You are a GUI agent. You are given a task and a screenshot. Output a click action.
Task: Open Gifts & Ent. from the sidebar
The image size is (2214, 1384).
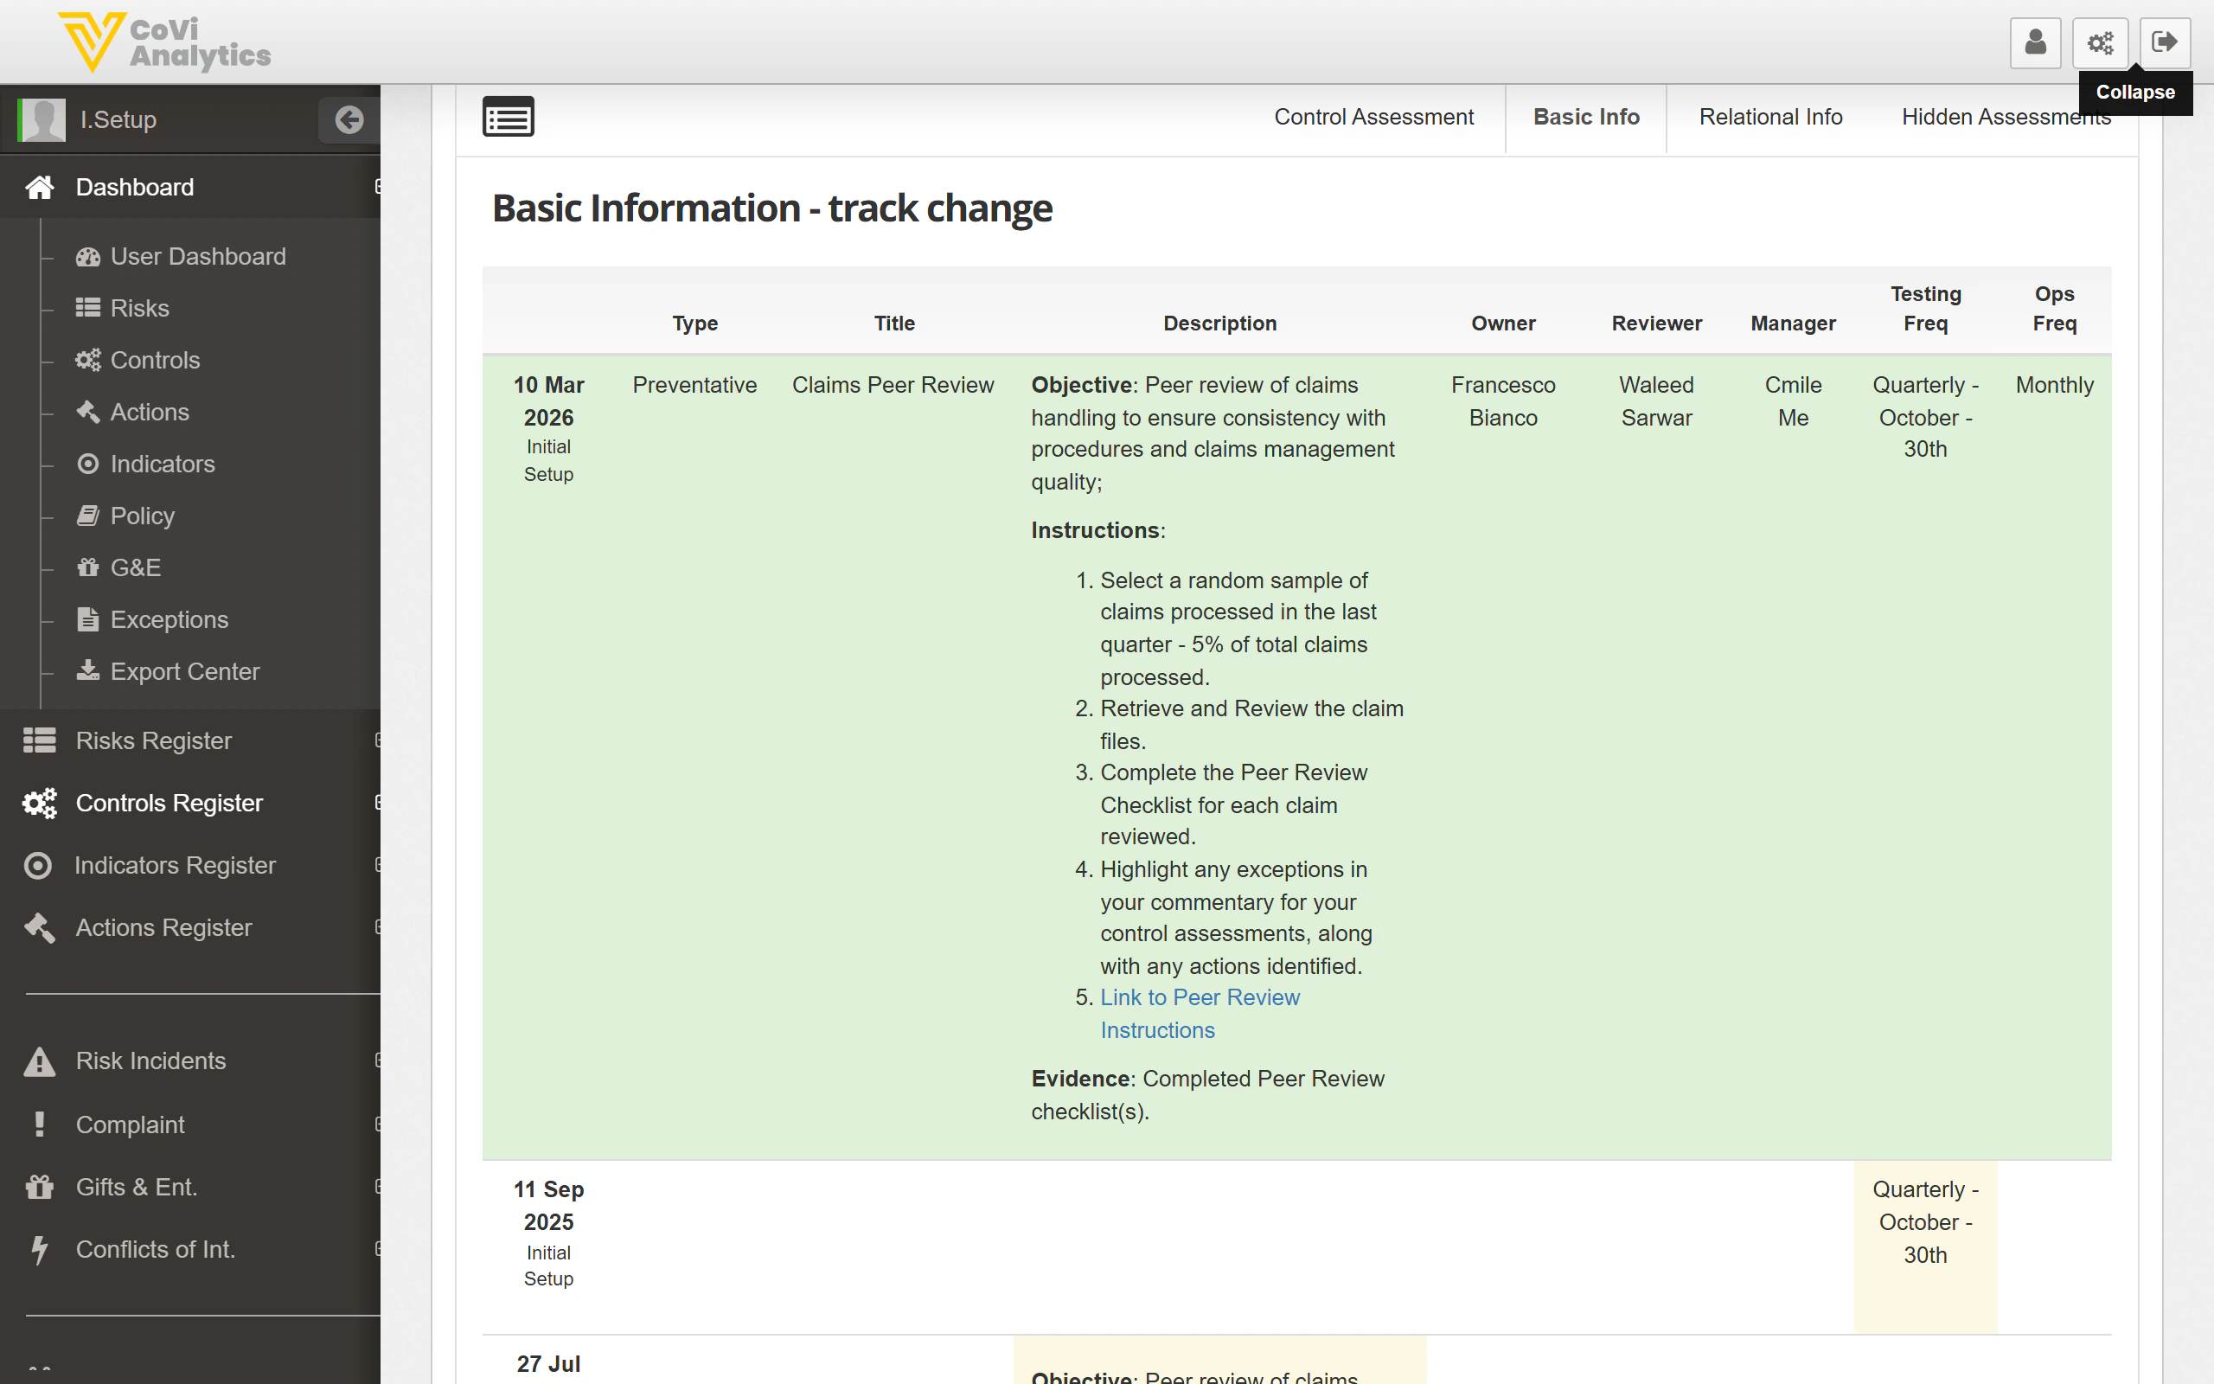point(136,1186)
